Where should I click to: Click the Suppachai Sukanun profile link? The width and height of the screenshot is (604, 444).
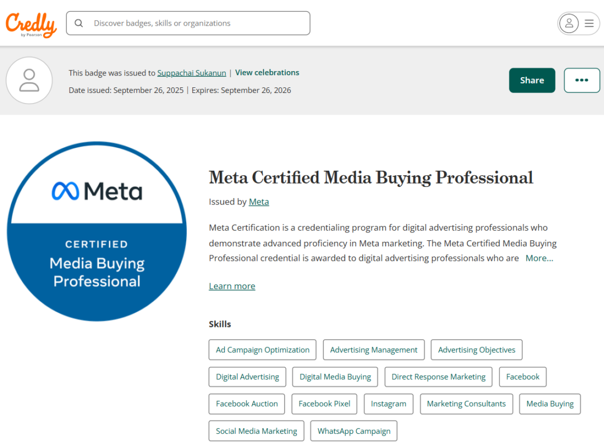click(191, 72)
